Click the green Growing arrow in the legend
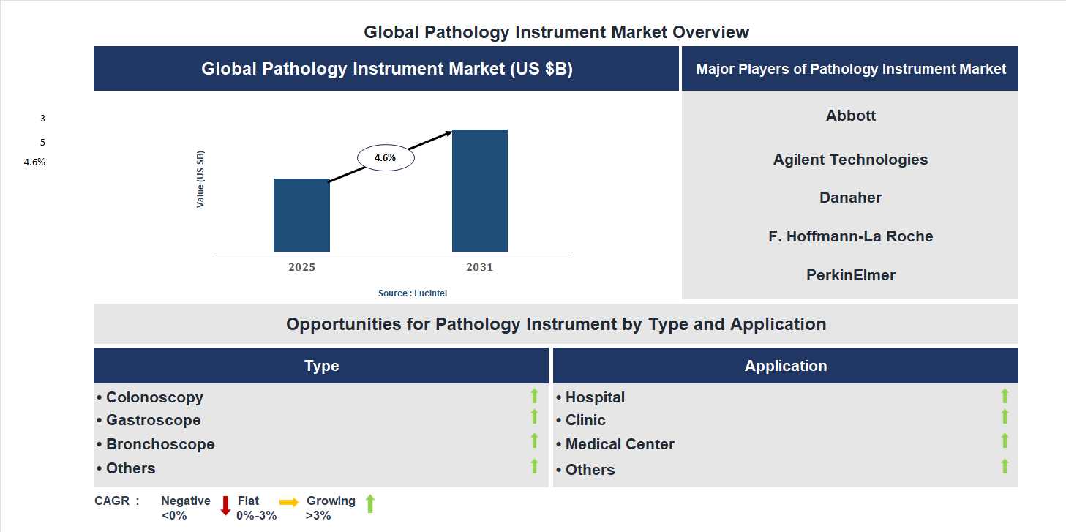 point(370,506)
